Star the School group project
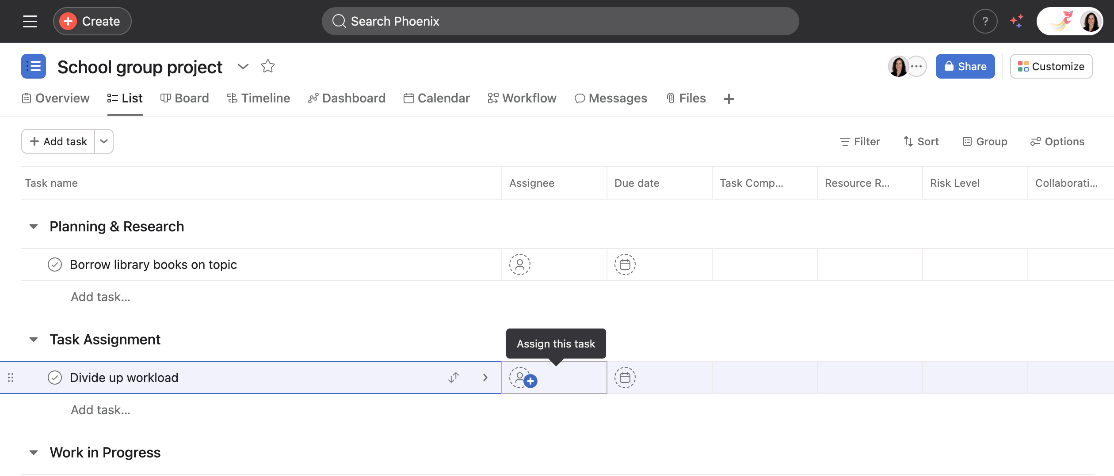1114x476 pixels. pyautogui.click(x=267, y=66)
